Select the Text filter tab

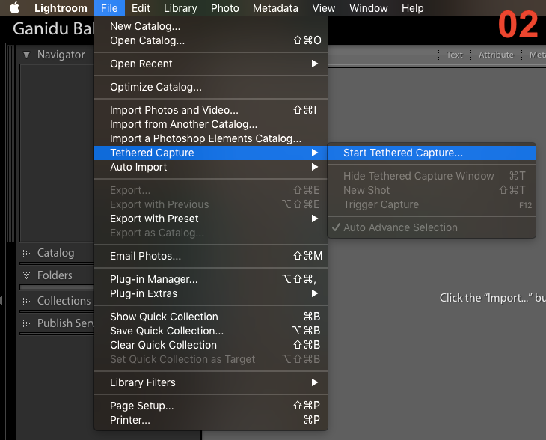coord(455,55)
